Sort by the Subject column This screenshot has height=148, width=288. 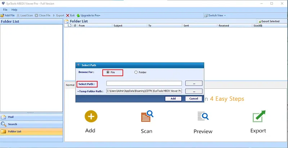click(130, 26)
